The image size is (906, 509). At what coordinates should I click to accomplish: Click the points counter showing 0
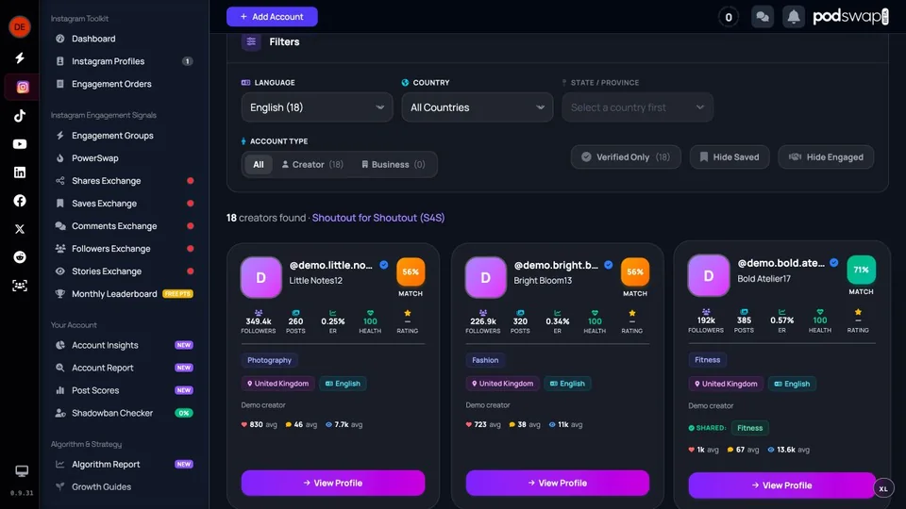coord(728,17)
